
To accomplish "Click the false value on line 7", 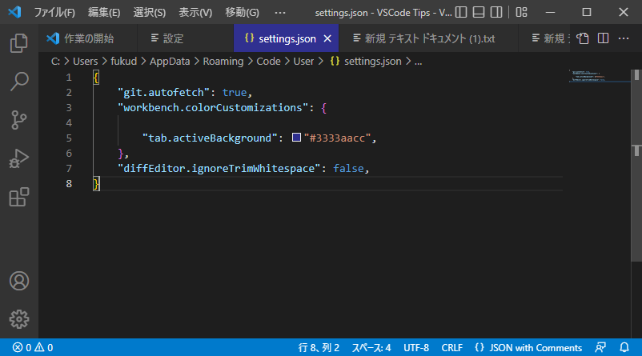I will pyautogui.click(x=348, y=169).
